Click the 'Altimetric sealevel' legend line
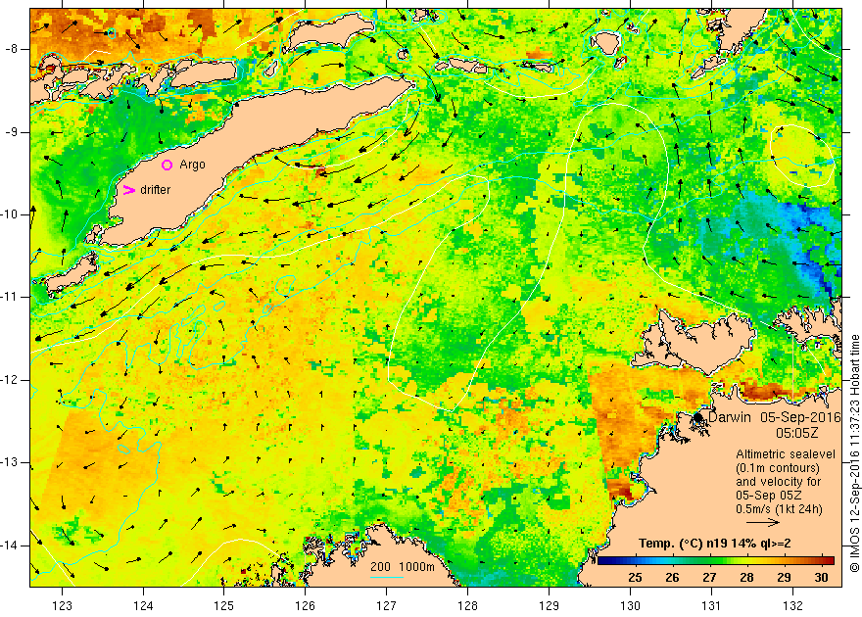Image resolution: width=862 pixels, height=617 pixels. click(786, 454)
